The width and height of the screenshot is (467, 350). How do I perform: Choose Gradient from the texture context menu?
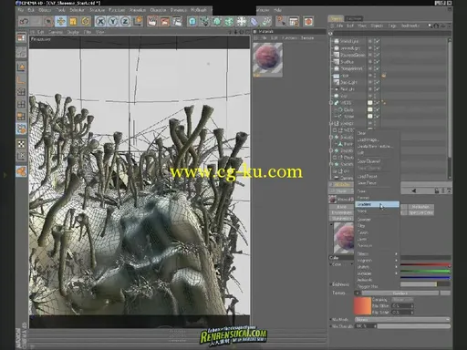point(377,204)
